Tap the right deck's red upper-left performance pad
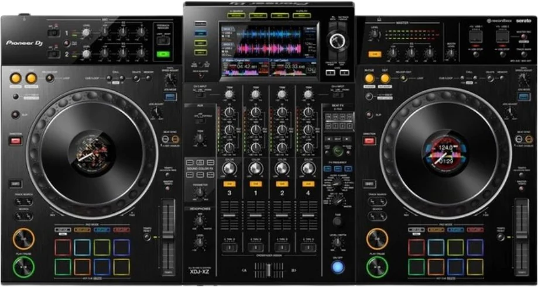538x287 pixels. point(416,247)
